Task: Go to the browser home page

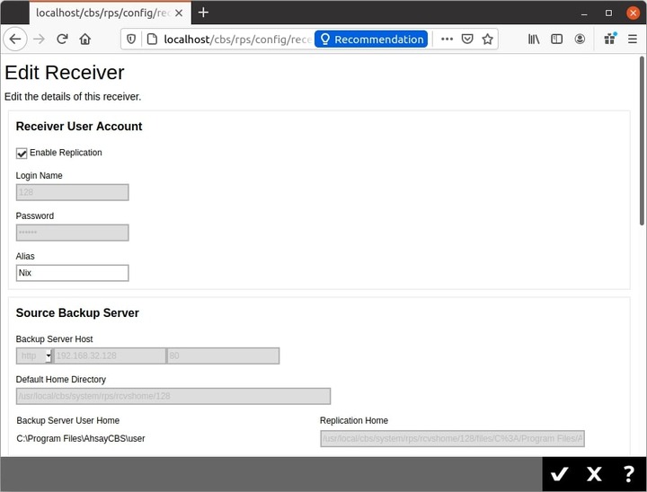Action: tap(85, 40)
